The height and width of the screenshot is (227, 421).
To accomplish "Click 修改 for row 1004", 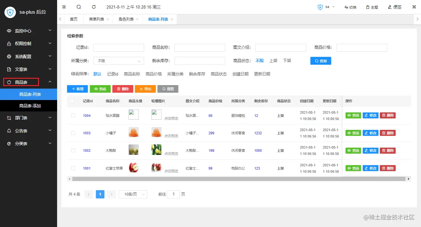I will coord(371,115).
